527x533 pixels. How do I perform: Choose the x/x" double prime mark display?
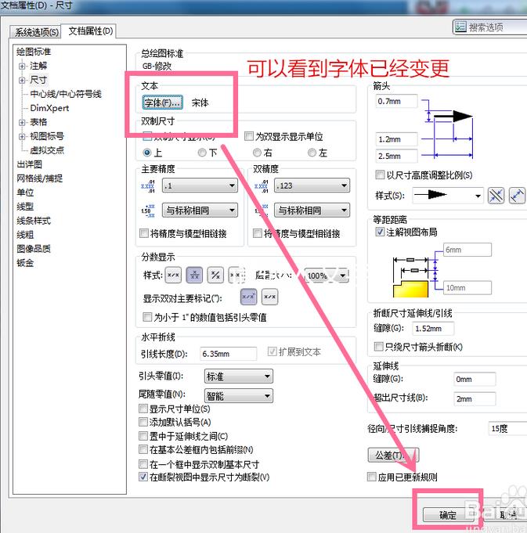pos(248,297)
